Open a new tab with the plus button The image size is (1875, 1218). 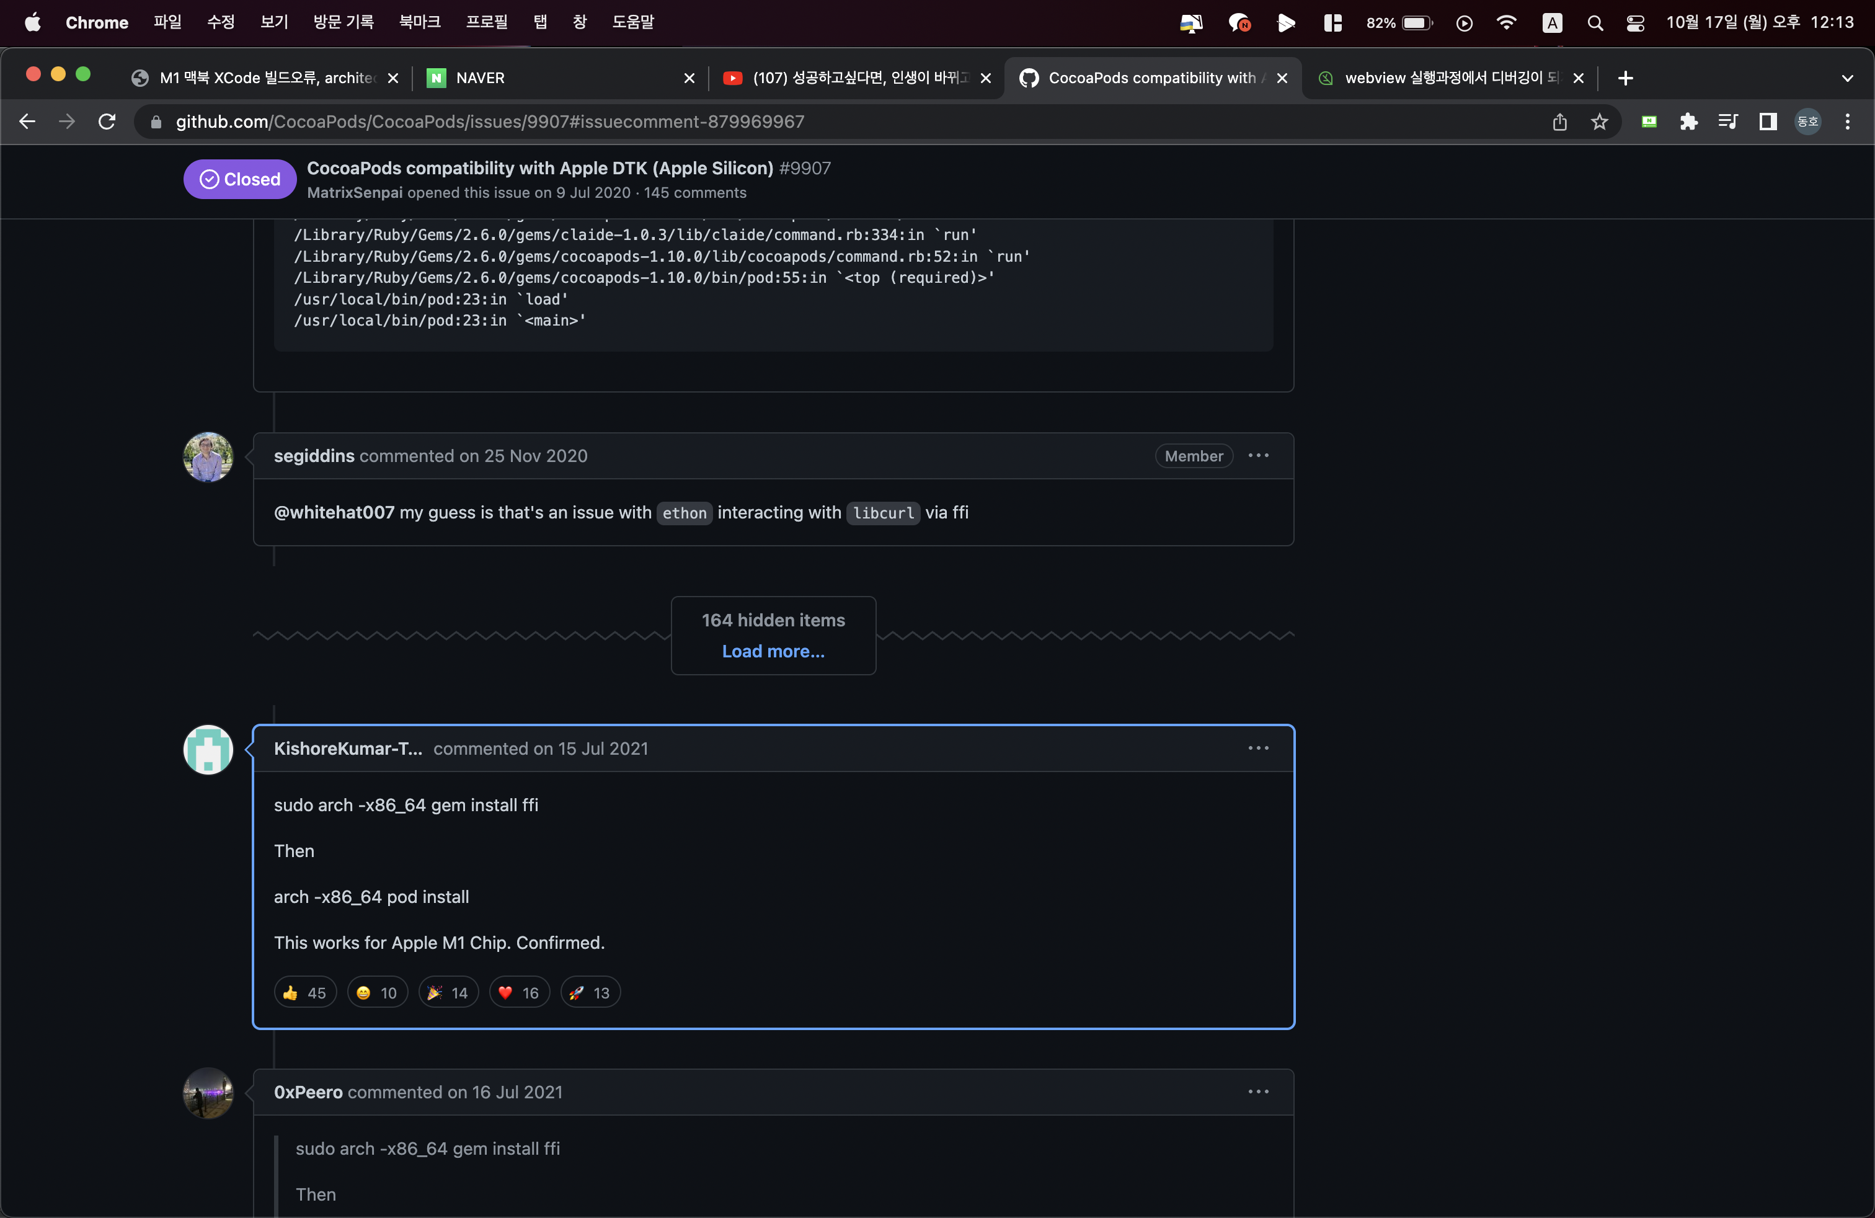[x=1625, y=78]
